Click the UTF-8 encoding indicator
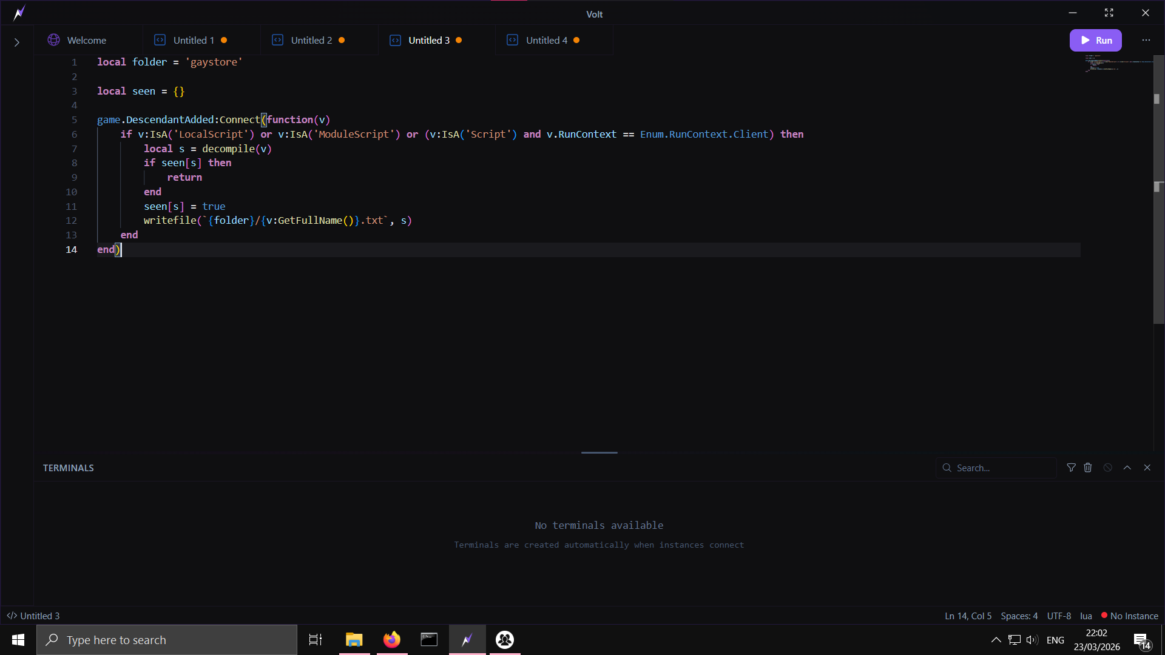The height and width of the screenshot is (655, 1165). point(1059,616)
